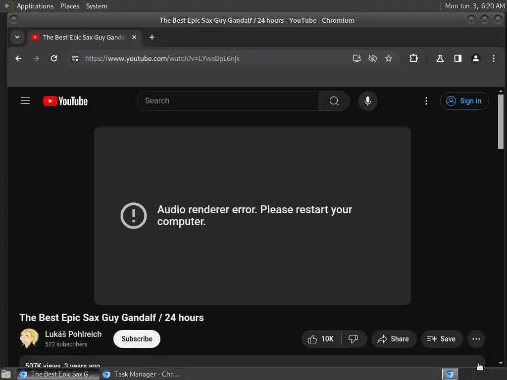Save the video to a playlist

(x=441, y=339)
